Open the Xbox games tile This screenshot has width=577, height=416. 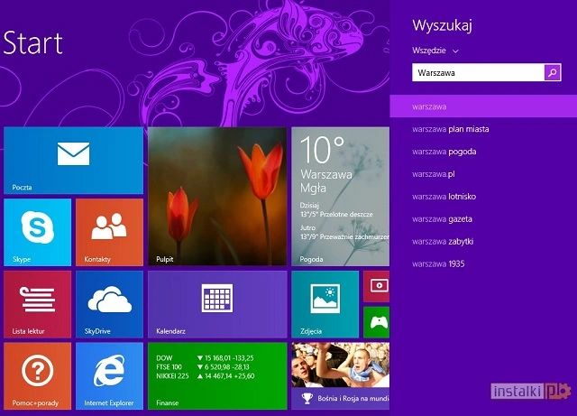point(377,322)
